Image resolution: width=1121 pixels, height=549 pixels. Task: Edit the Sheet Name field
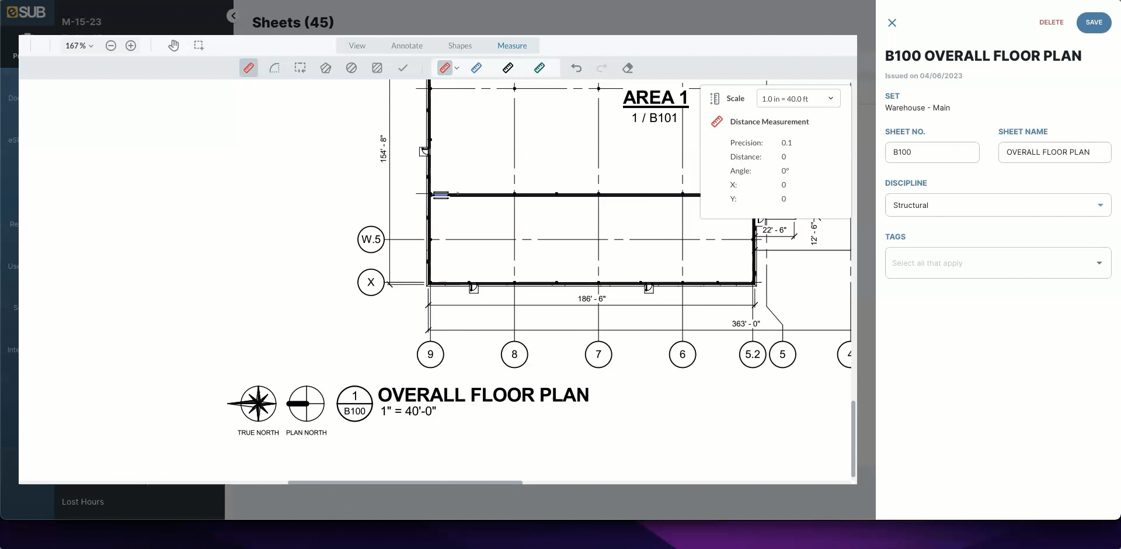coord(1054,152)
